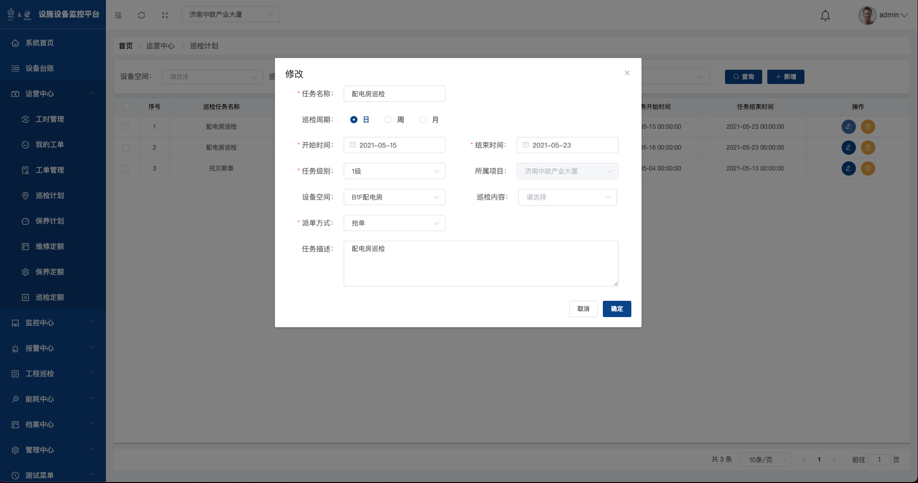Check the checkbox for row 2

(126, 148)
